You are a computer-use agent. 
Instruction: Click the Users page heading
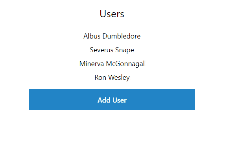(112, 14)
